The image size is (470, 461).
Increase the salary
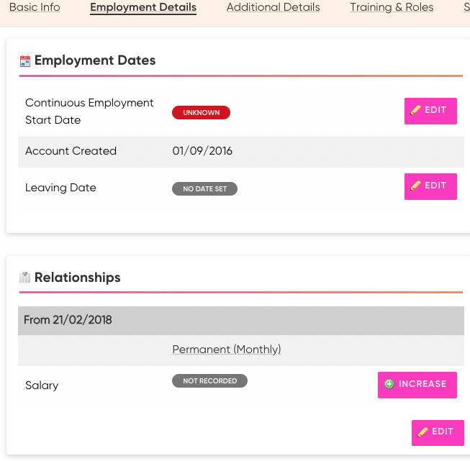[417, 385]
